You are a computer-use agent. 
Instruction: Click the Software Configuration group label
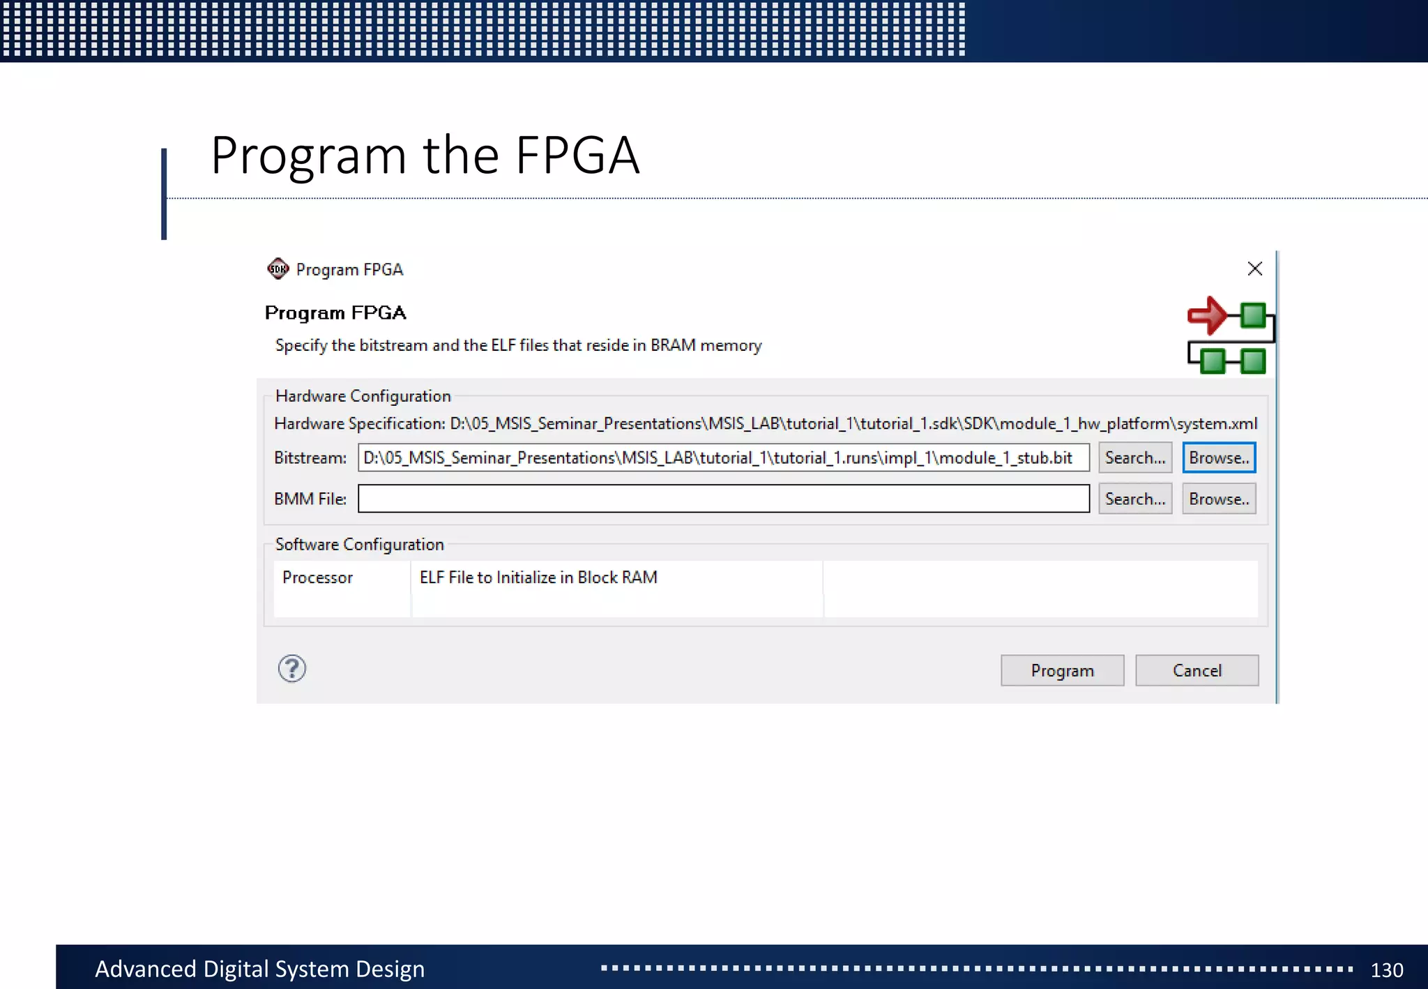359,544
